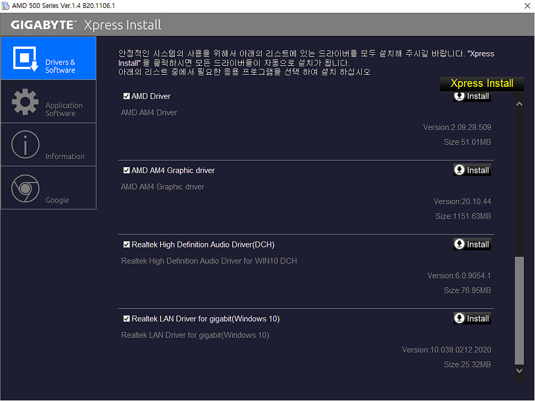The width and height of the screenshot is (535, 401).
Task: Uncheck the AMD AM4 Graphic driver checkbox
Action: click(127, 170)
